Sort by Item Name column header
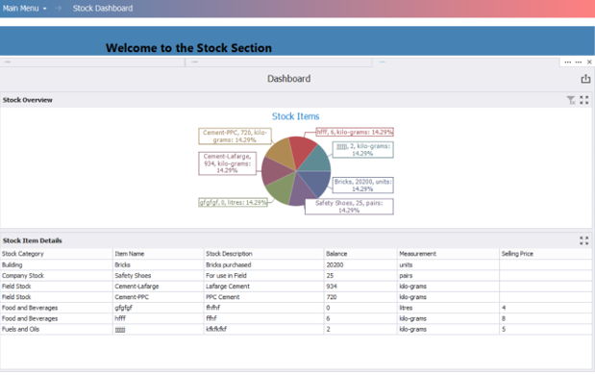 159,254
